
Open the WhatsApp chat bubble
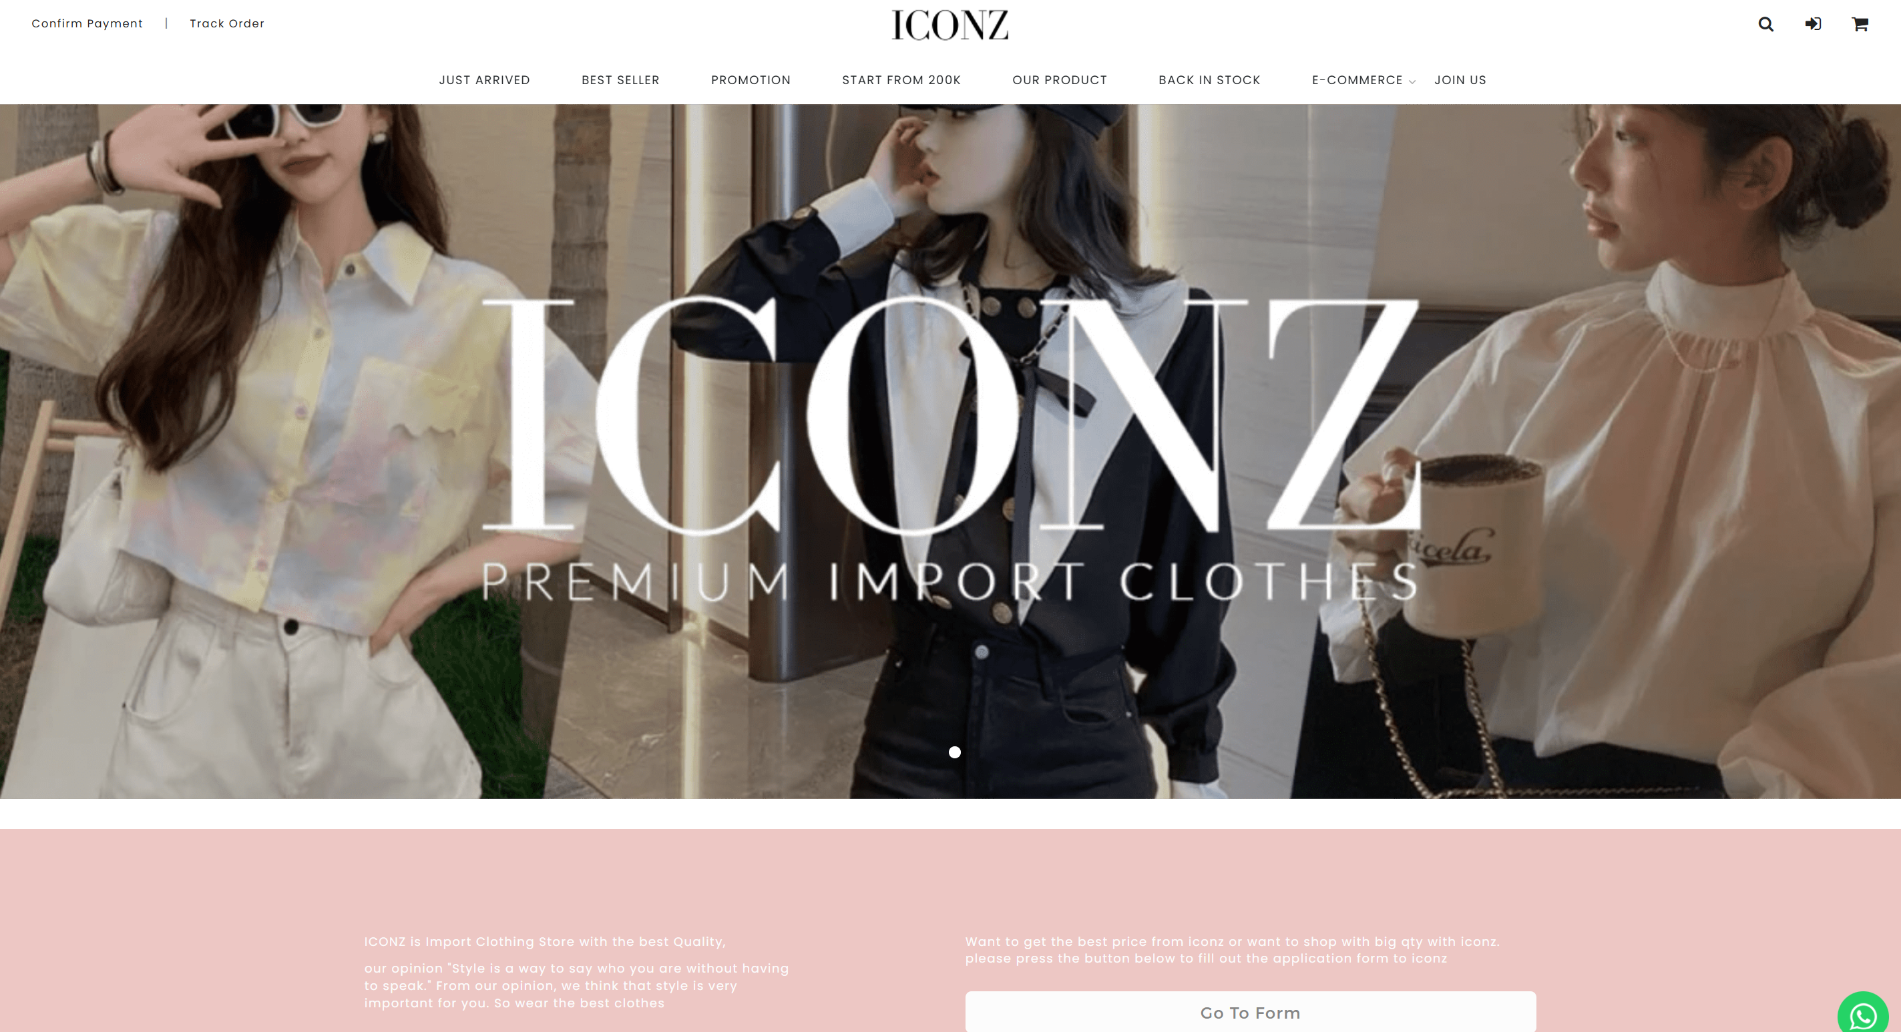click(x=1863, y=1014)
